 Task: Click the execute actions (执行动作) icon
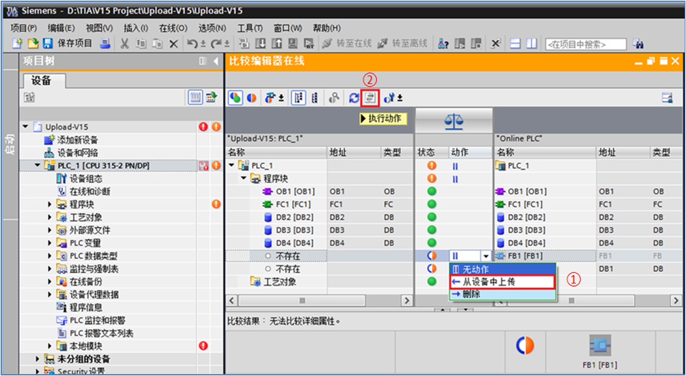[x=370, y=98]
